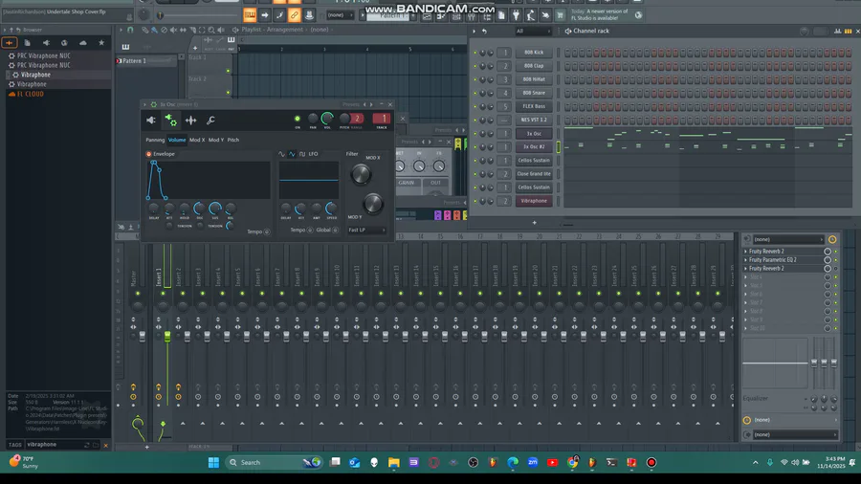Image resolution: width=861 pixels, height=484 pixels.
Task: Click the browser files page icon
Action: point(27,43)
